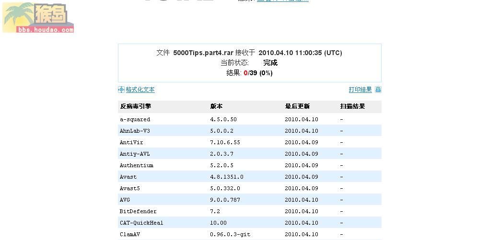Click the CAT-QuickHeal last update date
Screen dimensions: 499x240
click(x=302, y=223)
